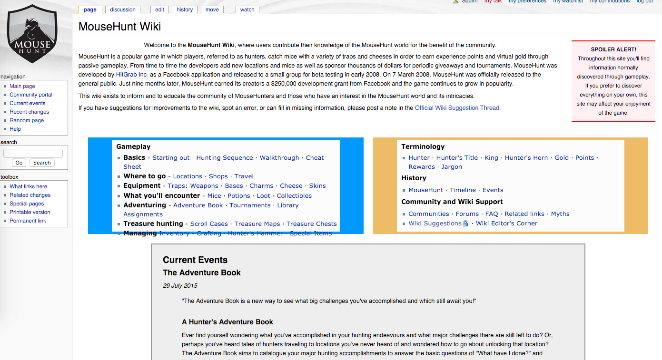The height and width of the screenshot is (360, 662).
Task: Open the Locations link
Action: click(188, 176)
